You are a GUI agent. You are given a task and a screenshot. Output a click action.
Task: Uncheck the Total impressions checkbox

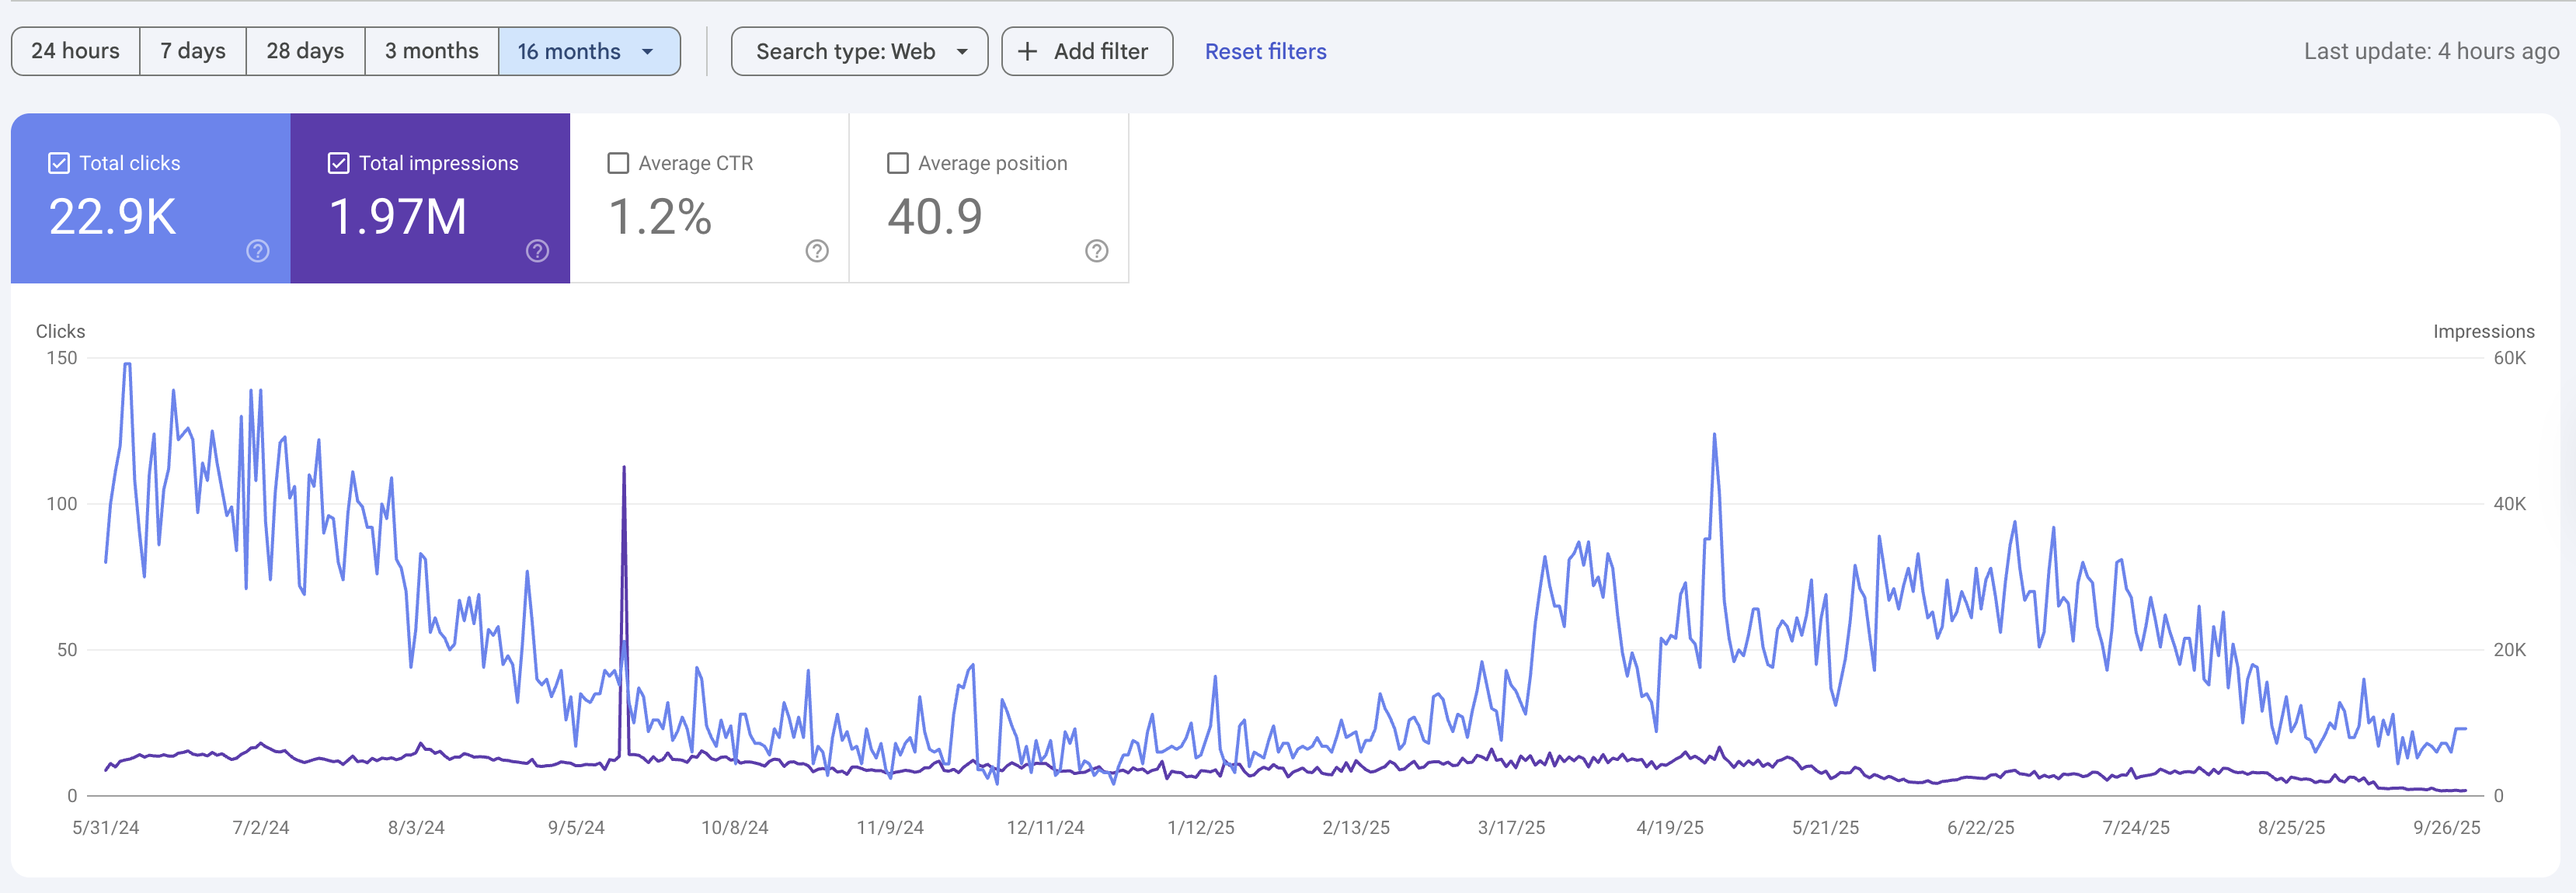(339, 163)
